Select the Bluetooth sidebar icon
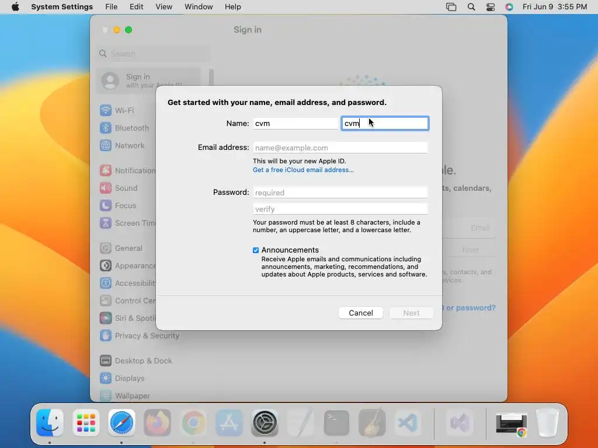Screen dimensions: 598x448 [x=106, y=128]
